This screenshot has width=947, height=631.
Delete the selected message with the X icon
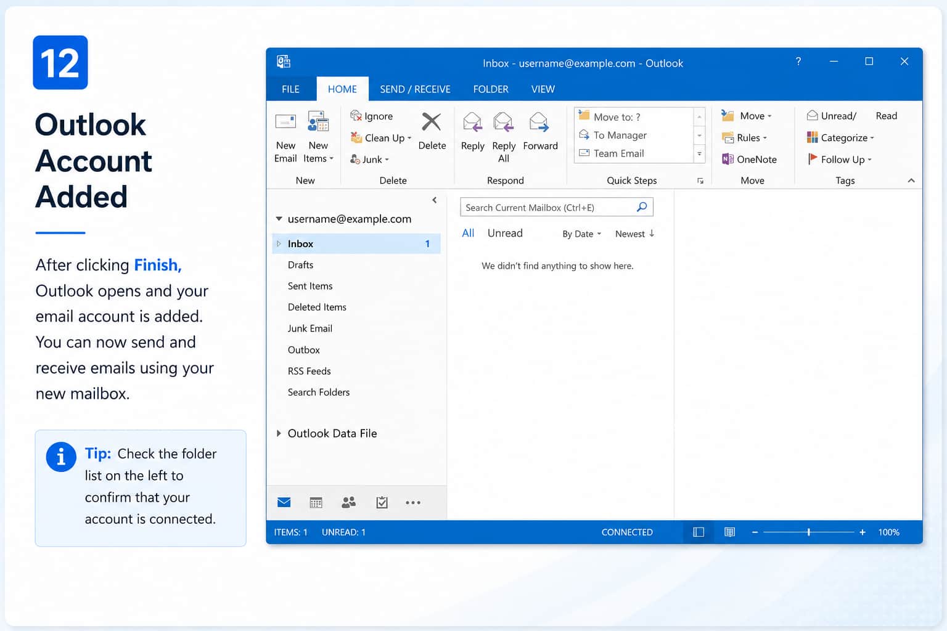click(432, 122)
